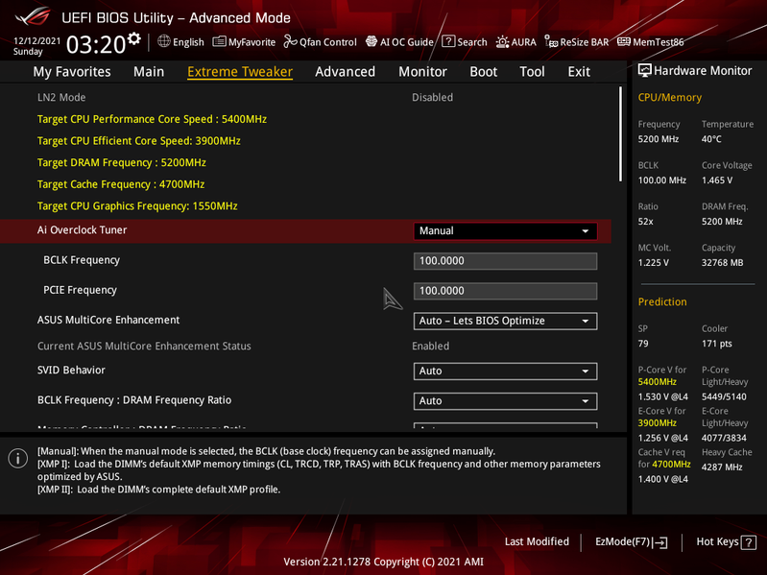Click the ROG logo icon

point(33,16)
